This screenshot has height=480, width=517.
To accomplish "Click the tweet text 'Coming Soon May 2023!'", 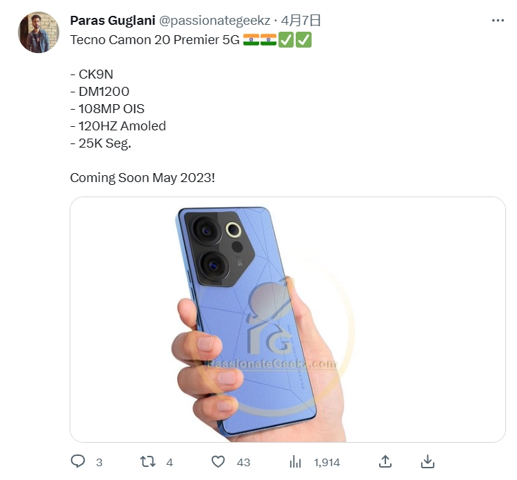I will coord(143,177).
